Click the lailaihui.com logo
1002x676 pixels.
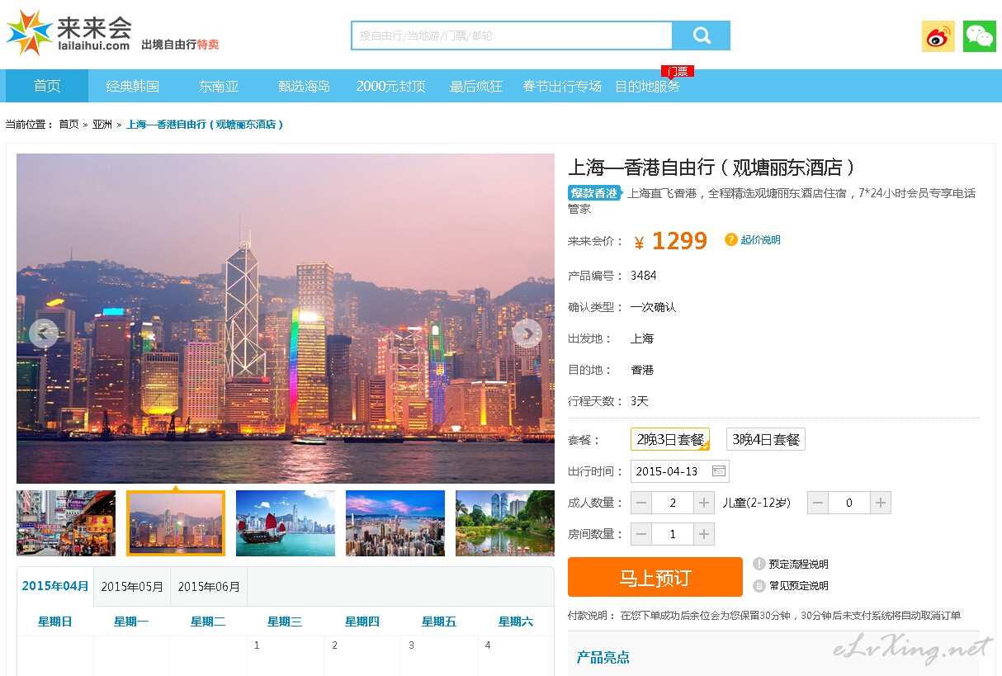(x=69, y=34)
